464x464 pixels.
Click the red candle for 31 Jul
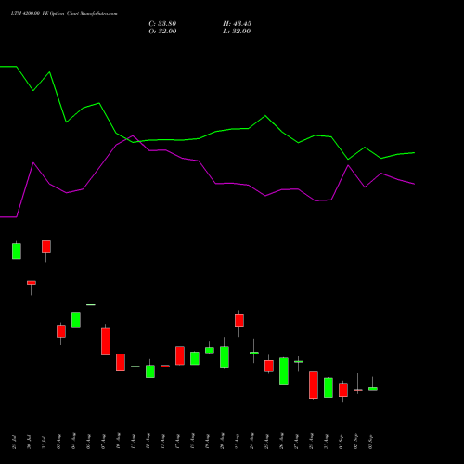point(46,247)
